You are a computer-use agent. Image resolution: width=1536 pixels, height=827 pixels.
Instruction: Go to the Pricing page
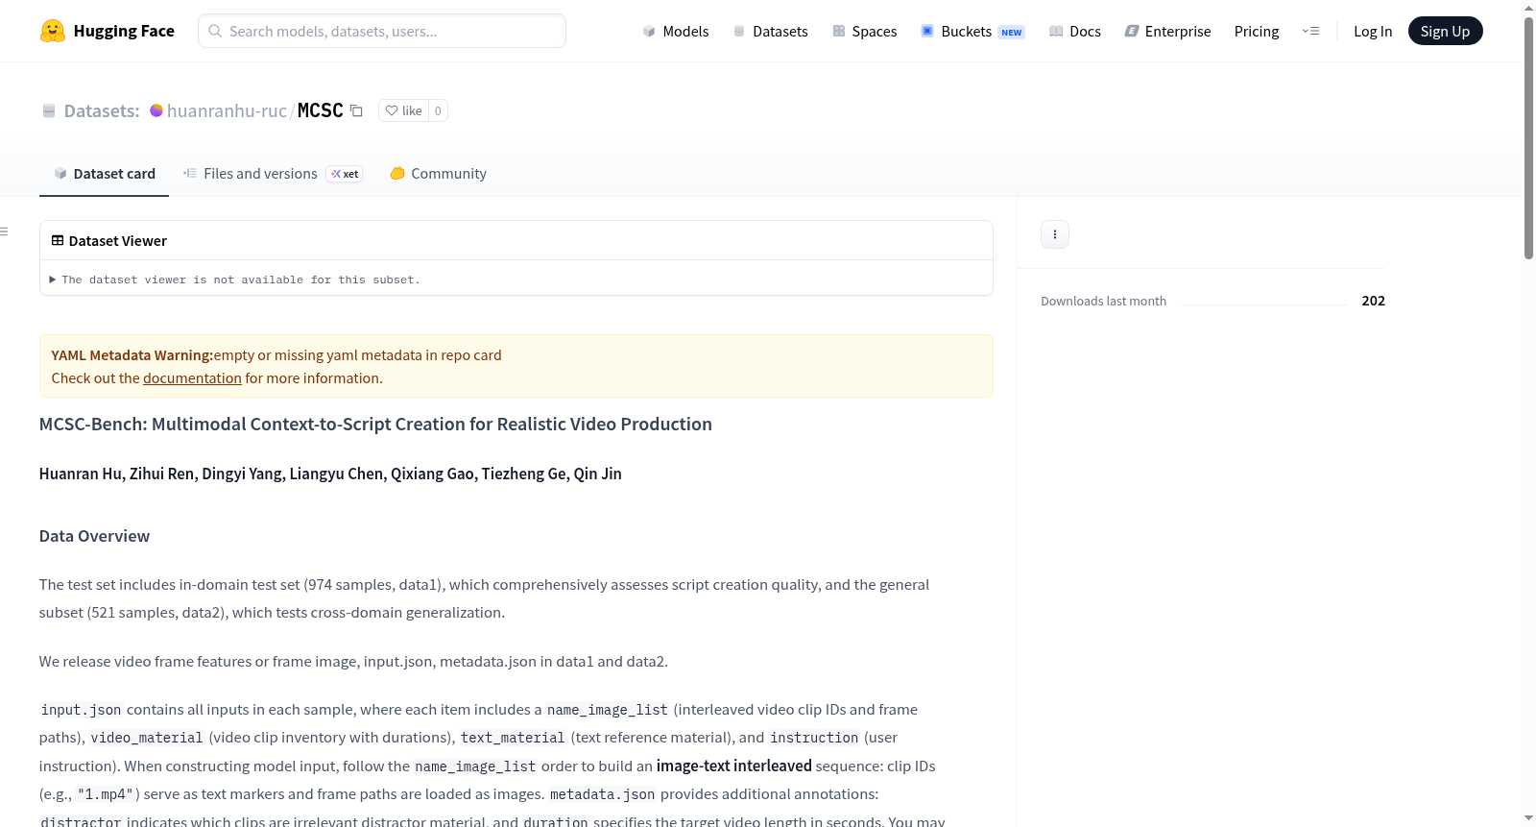point(1257,31)
